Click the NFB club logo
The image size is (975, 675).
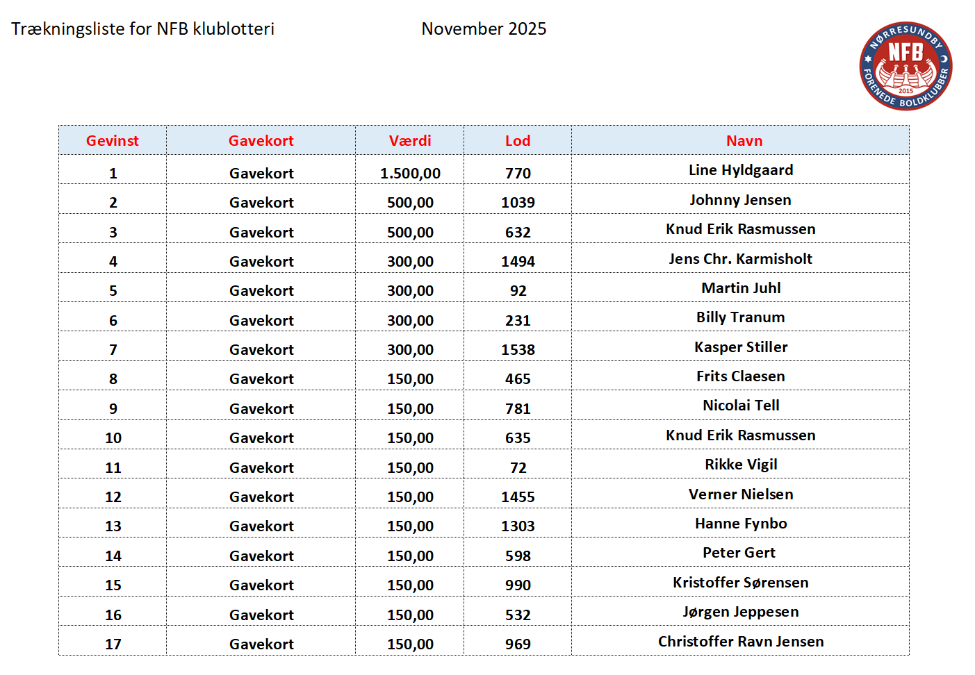coord(906,66)
